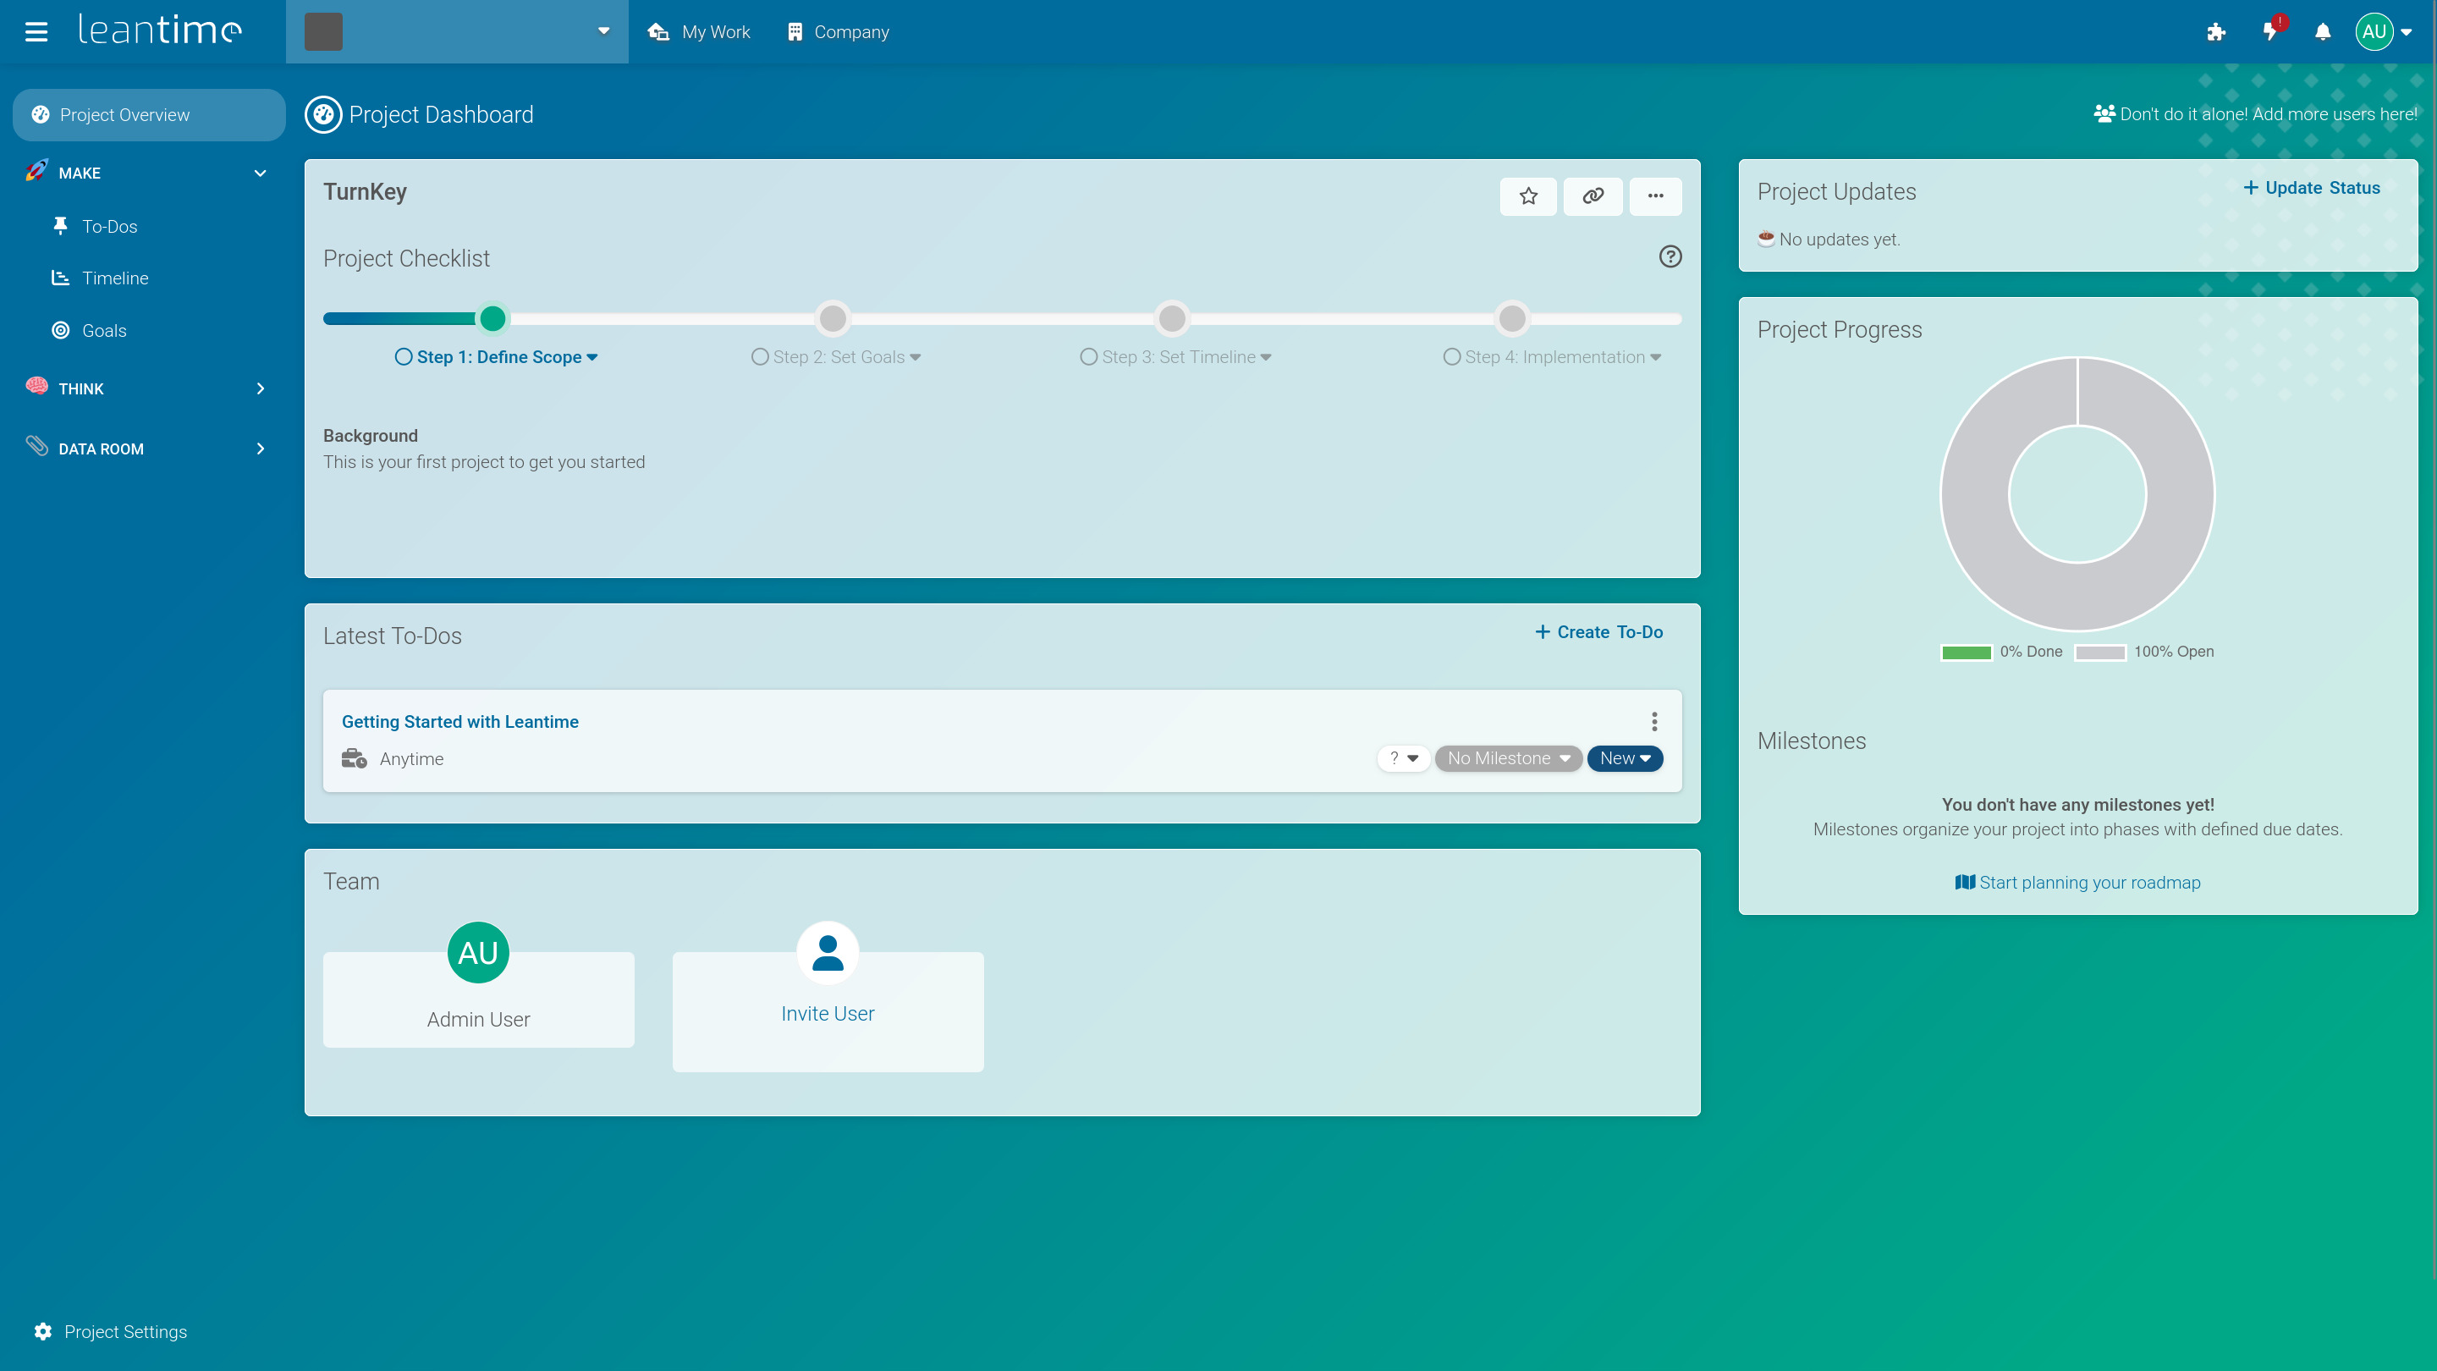
Task: Copy project link with chain icon
Action: 1593,195
